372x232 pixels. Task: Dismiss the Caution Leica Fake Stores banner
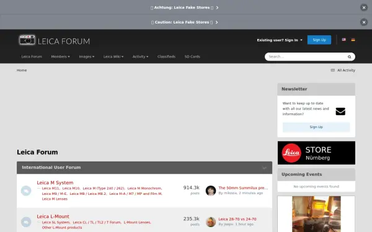364,22
